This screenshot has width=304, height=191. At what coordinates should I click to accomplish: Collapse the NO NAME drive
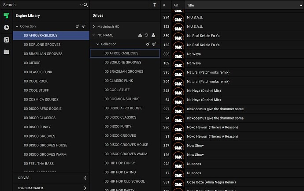coord(94,35)
